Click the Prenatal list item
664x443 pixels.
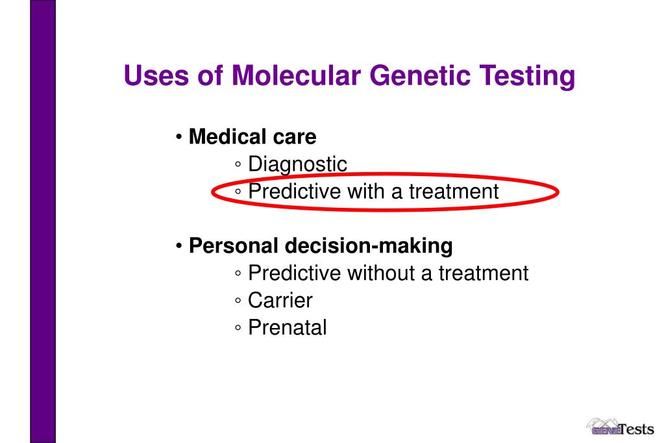287,327
